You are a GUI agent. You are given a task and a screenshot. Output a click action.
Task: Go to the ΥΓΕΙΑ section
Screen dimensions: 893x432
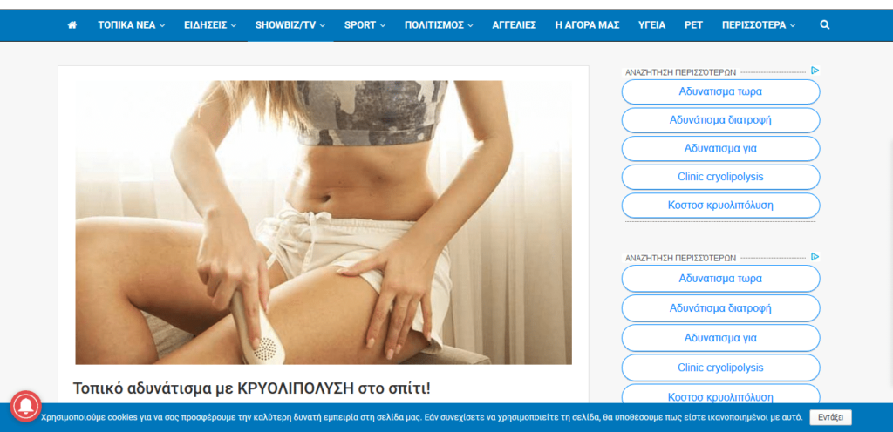[651, 25]
